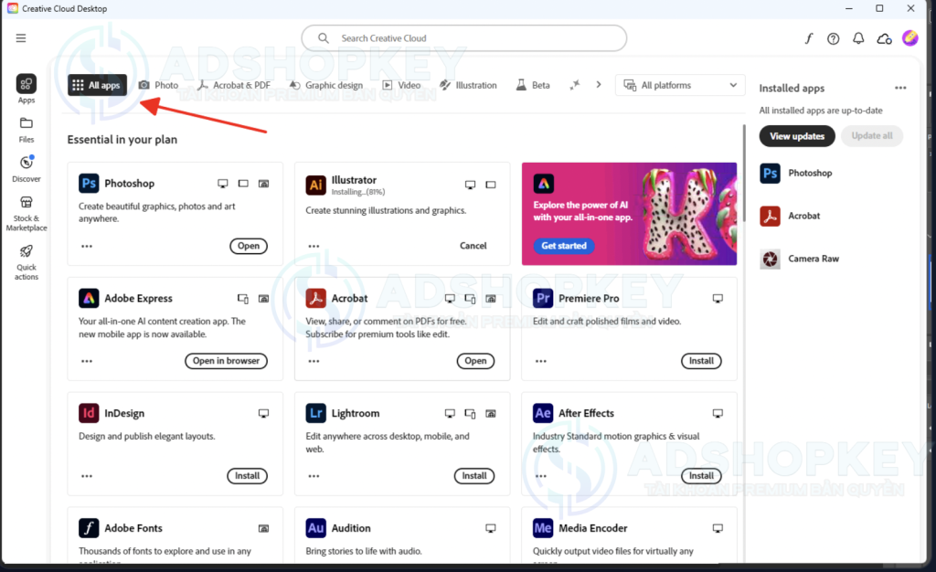Screen dimensions: 936x572
Task: Switch to the Graphic design tab
Action: tap(326, 85)
